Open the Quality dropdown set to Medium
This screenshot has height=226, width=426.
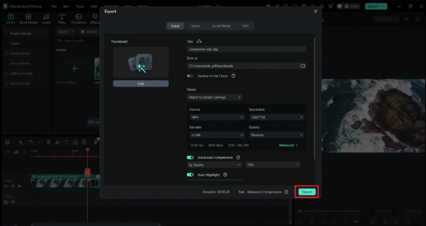pyautogui.click(x=276, y=135)
